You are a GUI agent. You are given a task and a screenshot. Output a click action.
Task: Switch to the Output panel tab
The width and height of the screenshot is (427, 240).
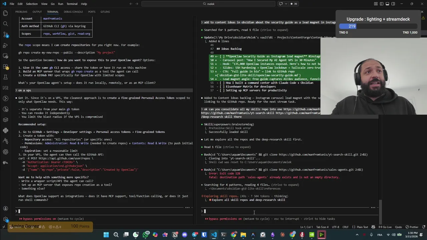coord(37,12)
